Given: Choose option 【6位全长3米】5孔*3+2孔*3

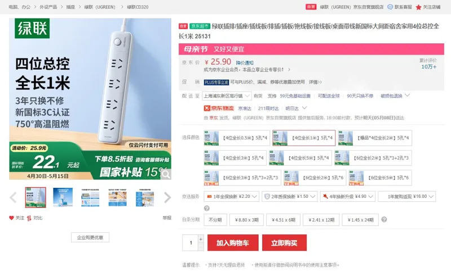Looking at the screenshot, I should 242,178.
